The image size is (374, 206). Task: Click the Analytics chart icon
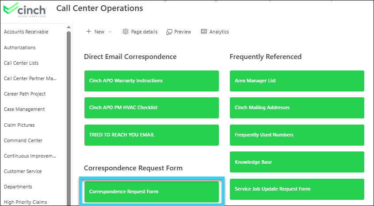[204, 32]
